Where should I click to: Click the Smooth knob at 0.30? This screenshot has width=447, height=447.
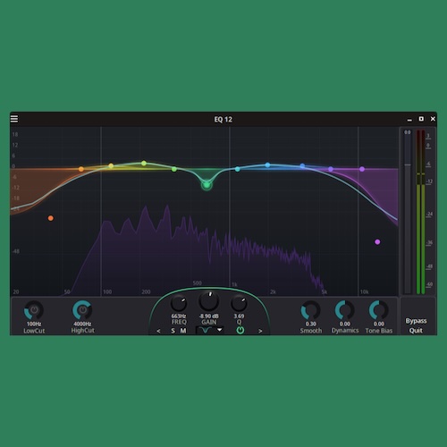coord(310,310)
